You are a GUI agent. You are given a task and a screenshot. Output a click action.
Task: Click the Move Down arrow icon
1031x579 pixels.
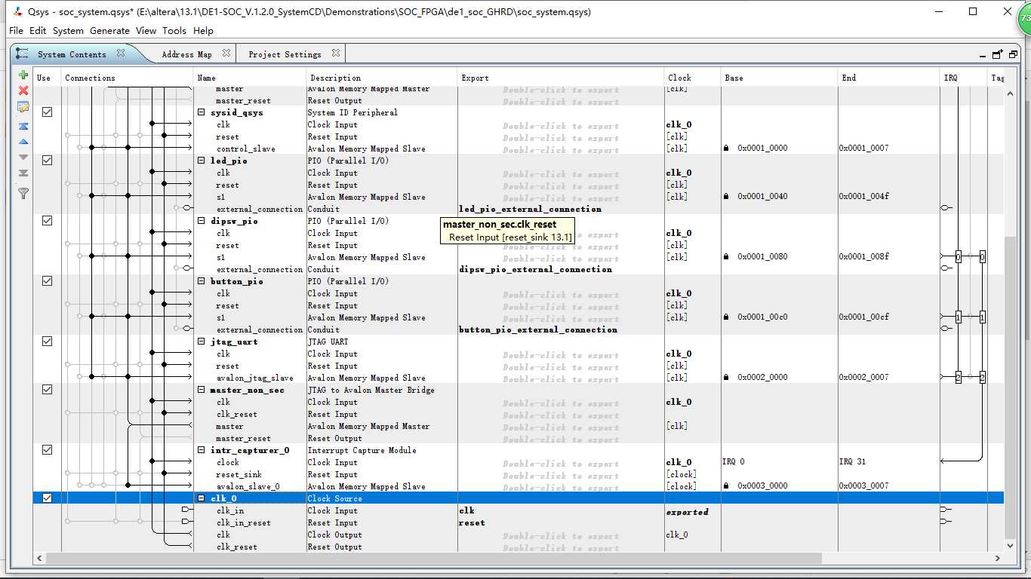click(23, 158)
